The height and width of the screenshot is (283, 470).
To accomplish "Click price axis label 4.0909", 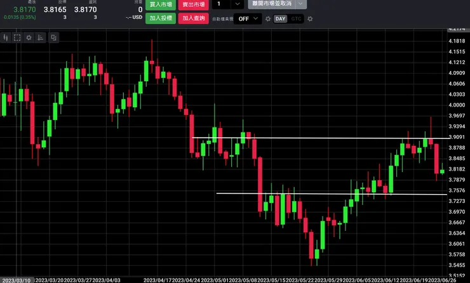I will pos(457,73).
